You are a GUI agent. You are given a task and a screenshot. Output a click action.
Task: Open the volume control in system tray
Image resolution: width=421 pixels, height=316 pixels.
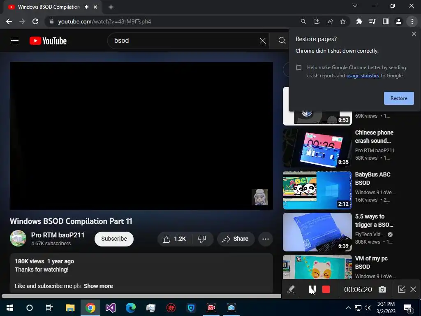coord(368,308)
